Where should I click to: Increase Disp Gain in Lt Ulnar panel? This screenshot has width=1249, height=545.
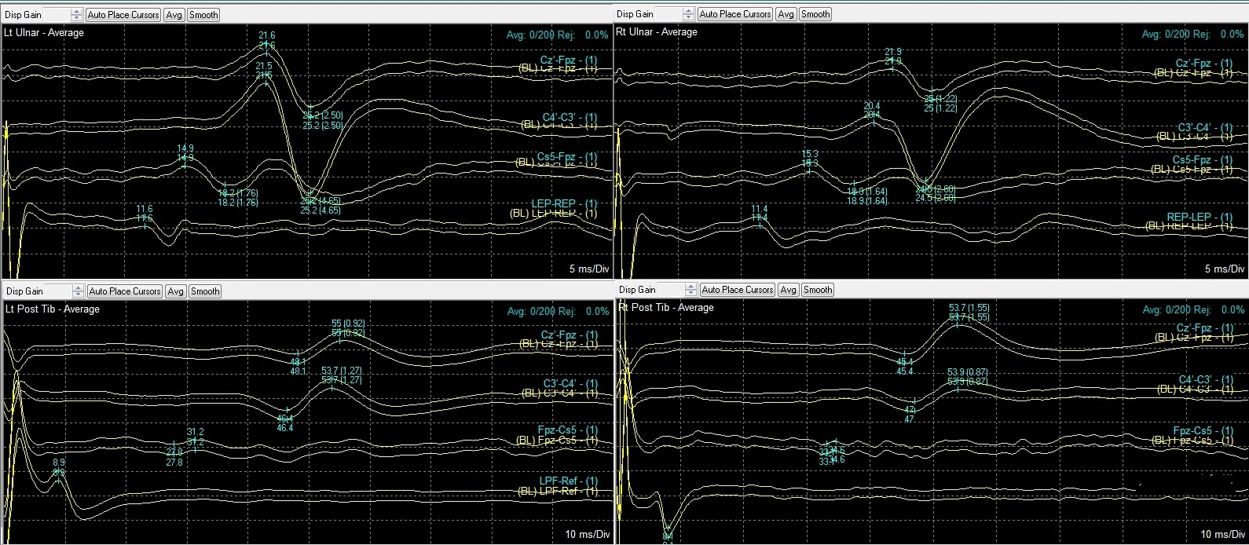(76, 12)
